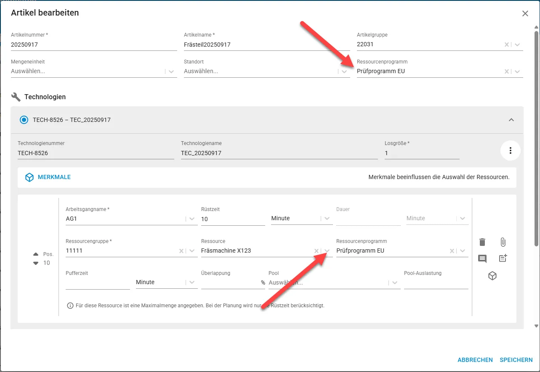The height and width of the screenshot is (372, 540).
Task: Move the position up with the up arrow
Action: (36, 254)
